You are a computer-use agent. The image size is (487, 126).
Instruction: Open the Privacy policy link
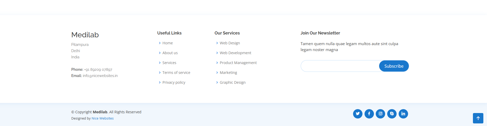174,82
